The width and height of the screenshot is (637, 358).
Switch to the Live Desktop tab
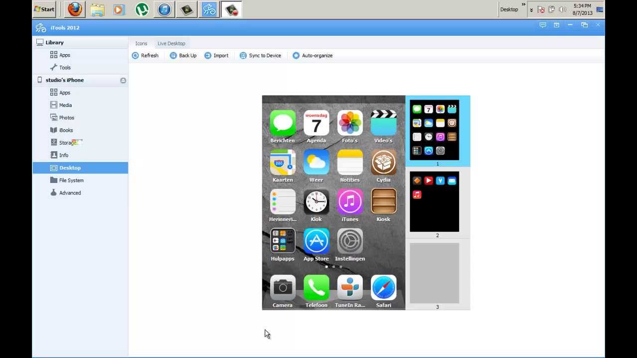[x=171, y=43]
